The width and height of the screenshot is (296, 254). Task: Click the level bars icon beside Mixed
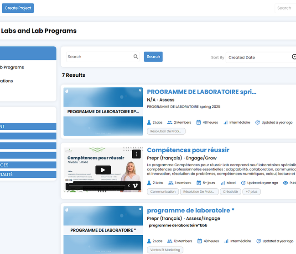[x=223, y=183]
